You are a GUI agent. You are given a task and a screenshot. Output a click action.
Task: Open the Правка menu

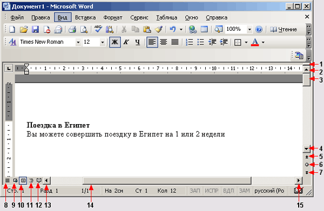coord(40,18)
